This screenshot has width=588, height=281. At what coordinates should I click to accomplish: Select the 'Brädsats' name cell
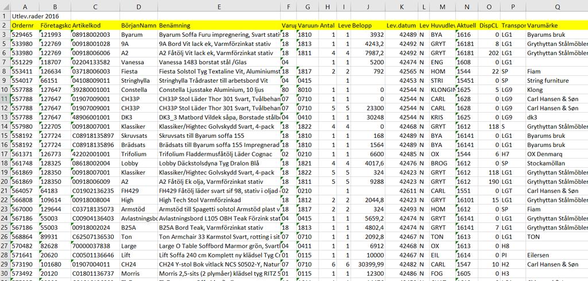[x=139, y=145]
